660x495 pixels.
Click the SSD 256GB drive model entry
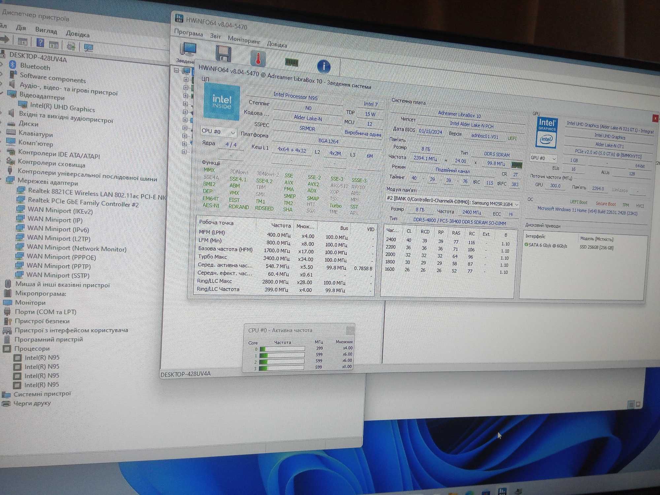(x=596, y=247)
